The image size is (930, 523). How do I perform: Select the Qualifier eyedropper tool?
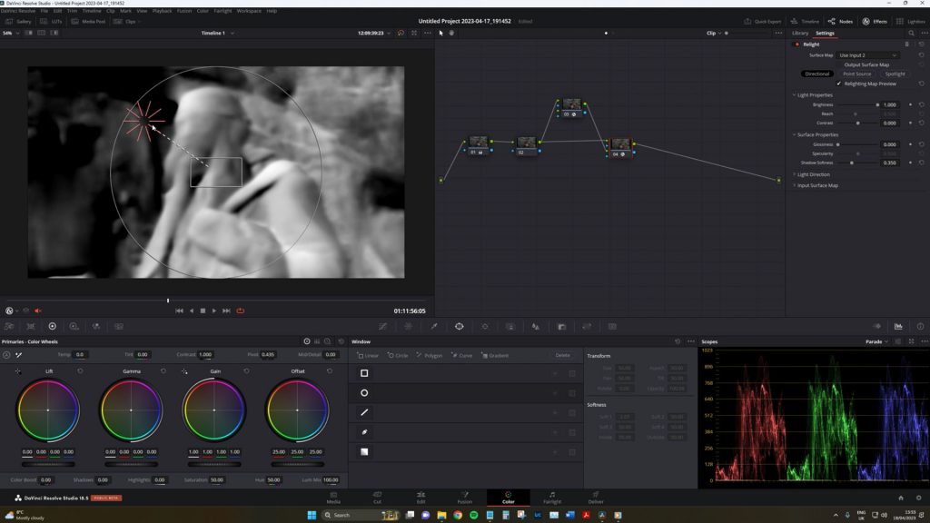(x=434, y=326)
